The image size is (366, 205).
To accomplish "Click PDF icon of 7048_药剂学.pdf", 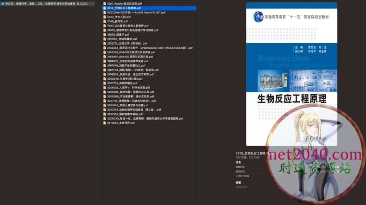I will click(x=104, y=21).
